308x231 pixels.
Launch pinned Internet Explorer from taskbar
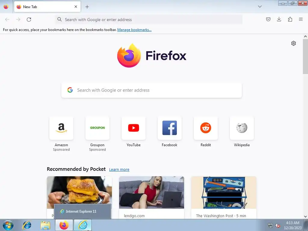[27, 225]
